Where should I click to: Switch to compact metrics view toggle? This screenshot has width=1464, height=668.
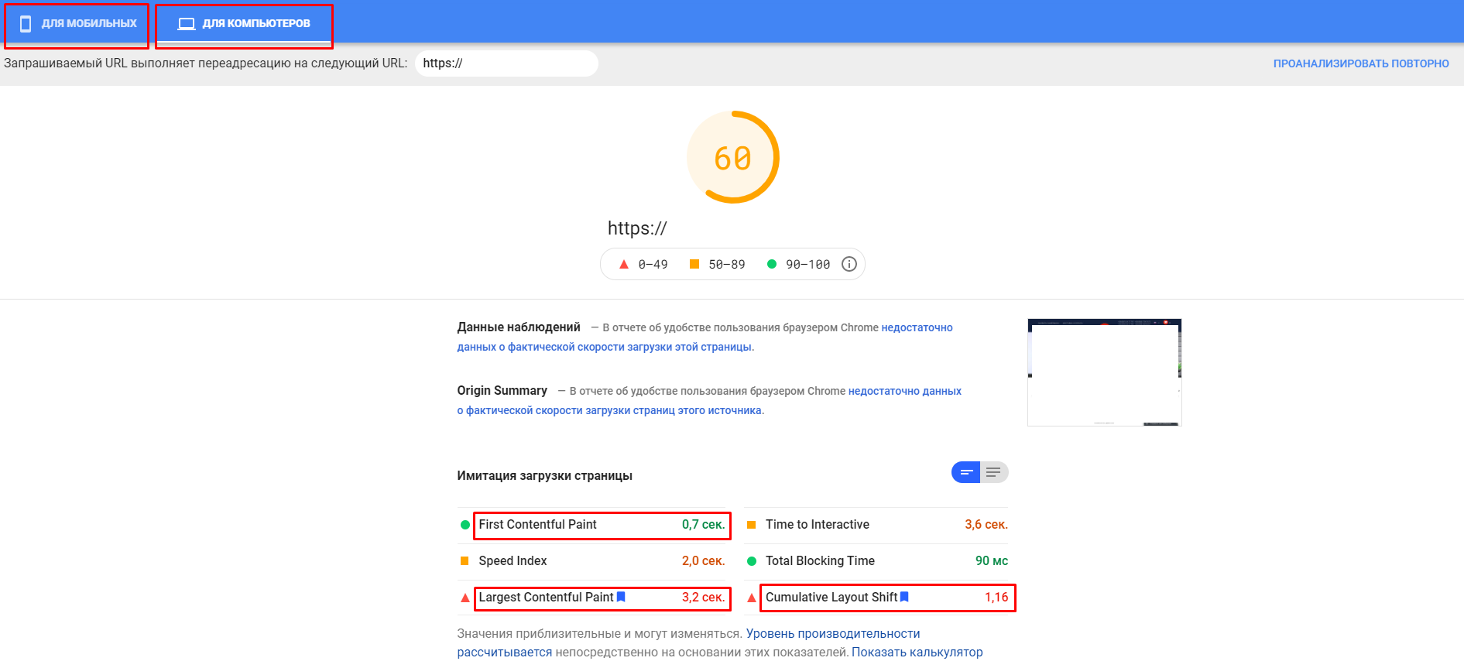tap(965, 472)
